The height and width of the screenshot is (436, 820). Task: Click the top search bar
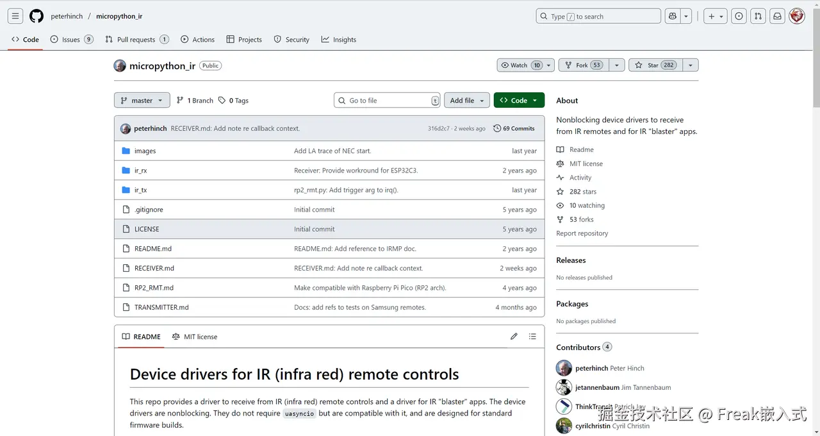click(x=598, y=16)
